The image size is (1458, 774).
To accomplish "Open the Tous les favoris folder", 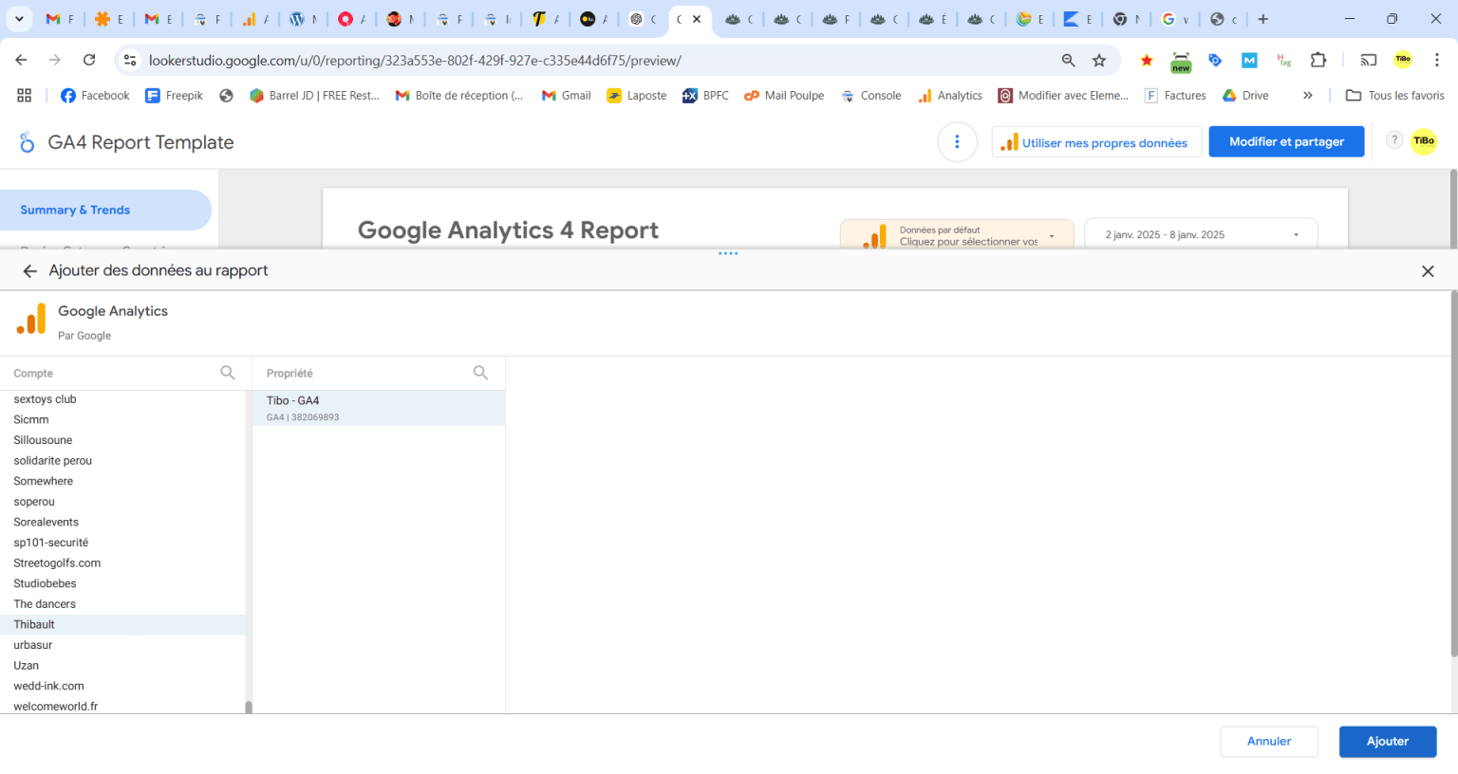I will [x=1395, y=95].
